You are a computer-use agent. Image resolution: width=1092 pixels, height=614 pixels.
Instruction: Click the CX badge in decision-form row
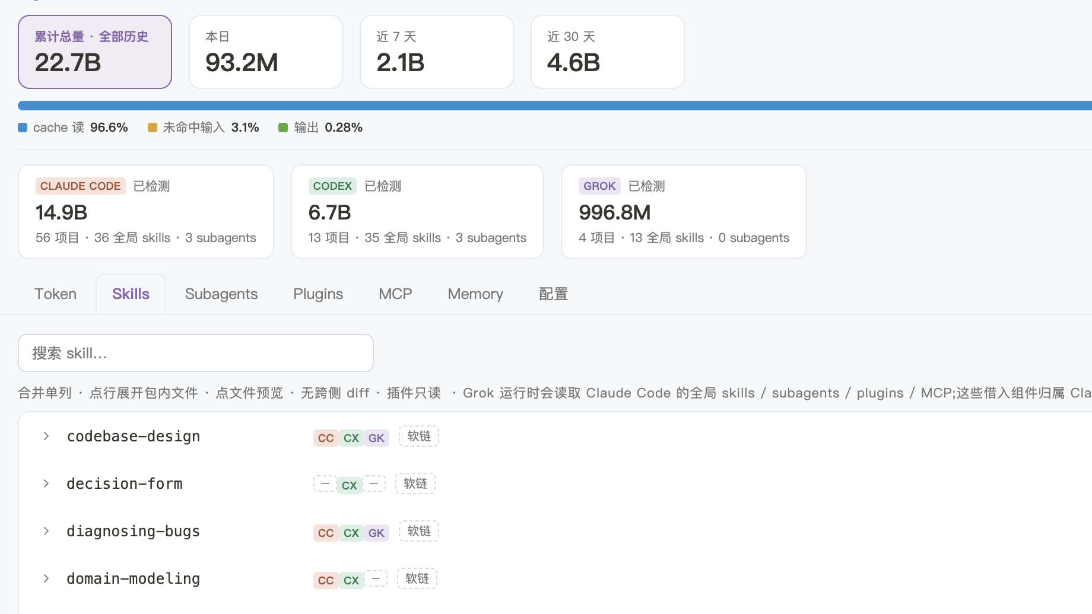(x=350, y=486)
